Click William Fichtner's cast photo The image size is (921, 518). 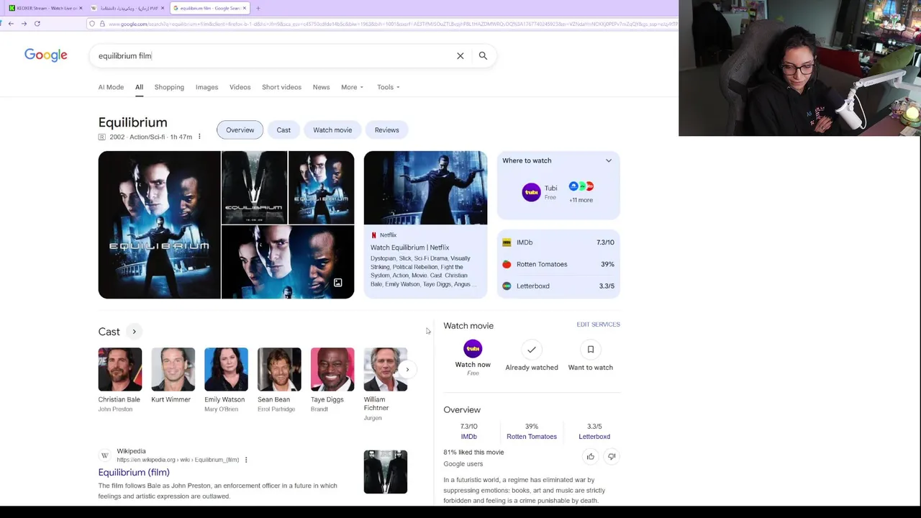point(386,370)
